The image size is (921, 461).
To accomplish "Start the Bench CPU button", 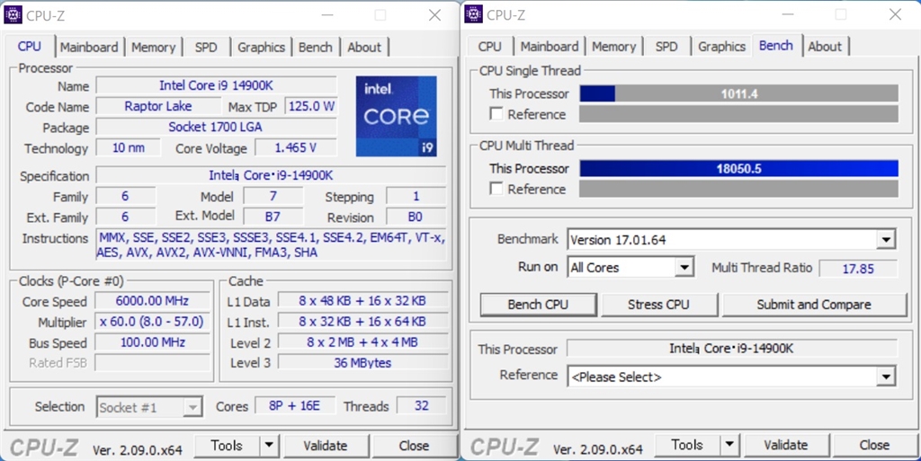I will [538, 305].
